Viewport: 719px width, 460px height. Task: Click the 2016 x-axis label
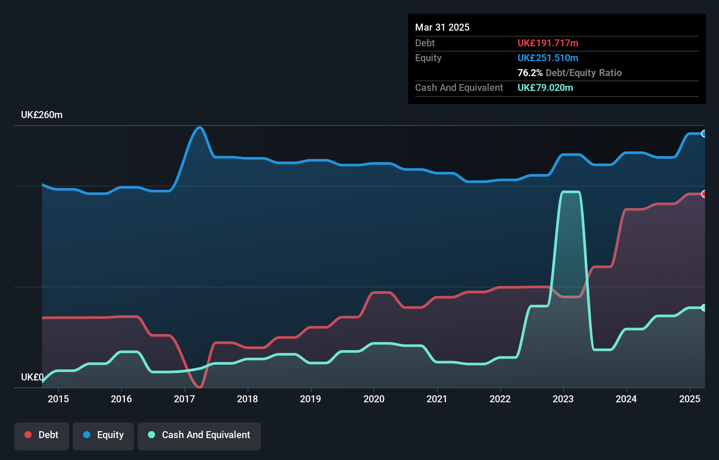point(121,399)
